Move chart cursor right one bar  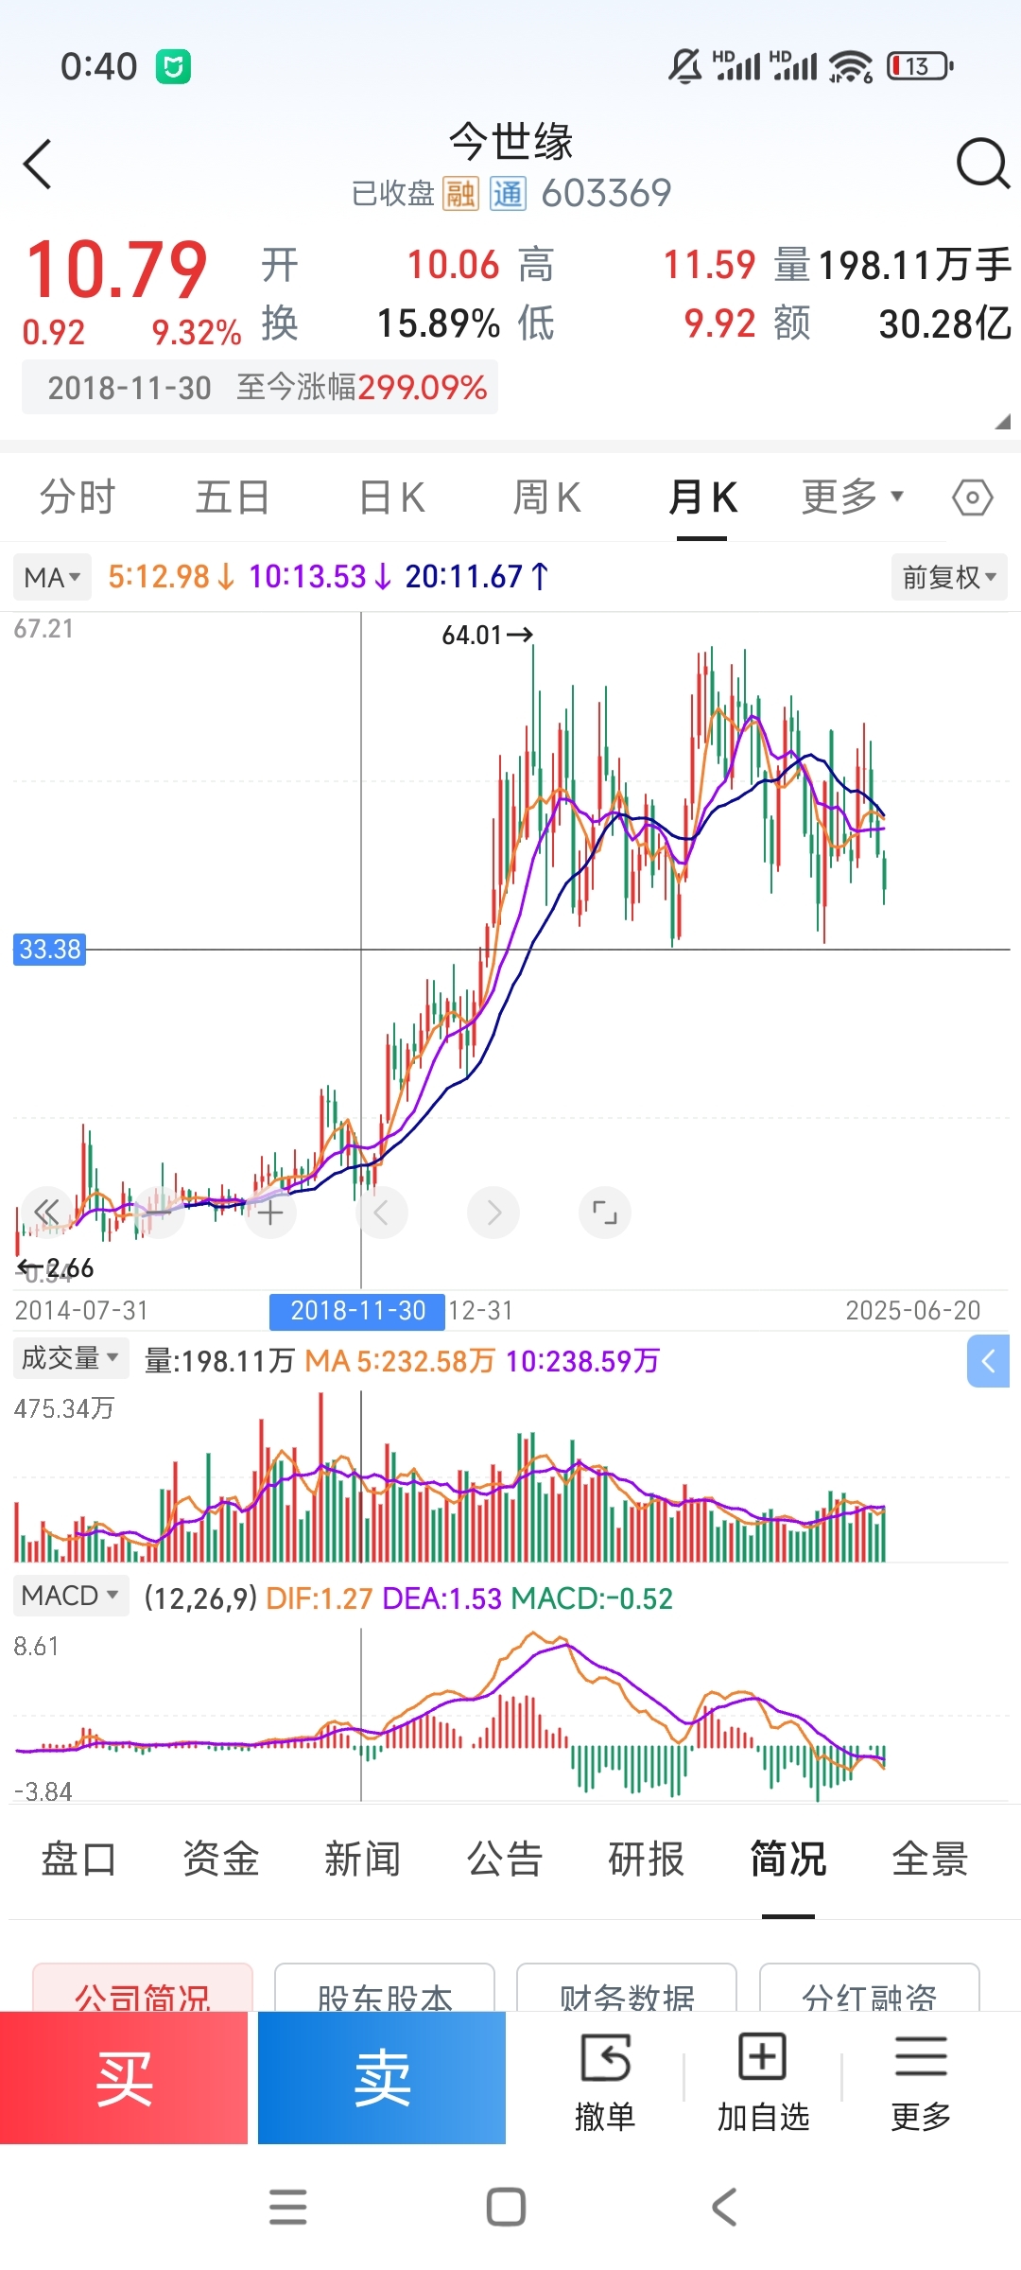[493, 1212]
